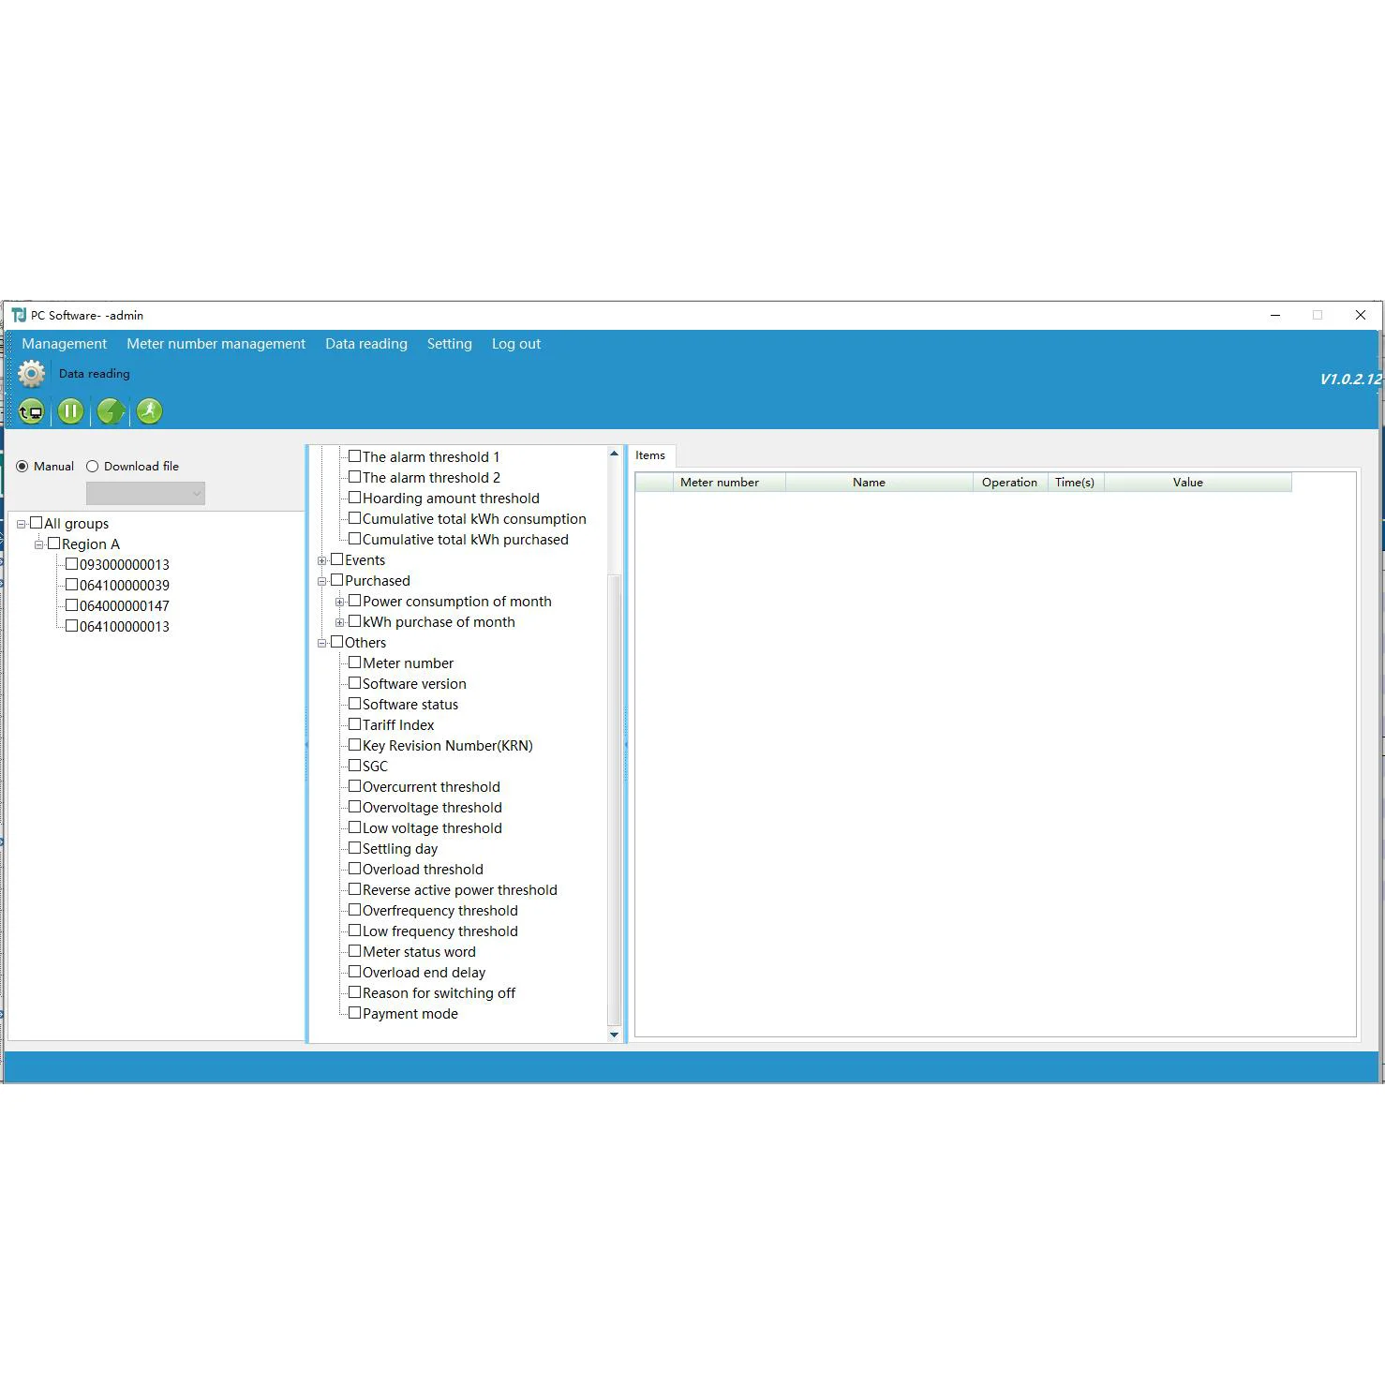Check the Events group checkbox
This screenshot has height=1385, width=1385.
point(337,559)
